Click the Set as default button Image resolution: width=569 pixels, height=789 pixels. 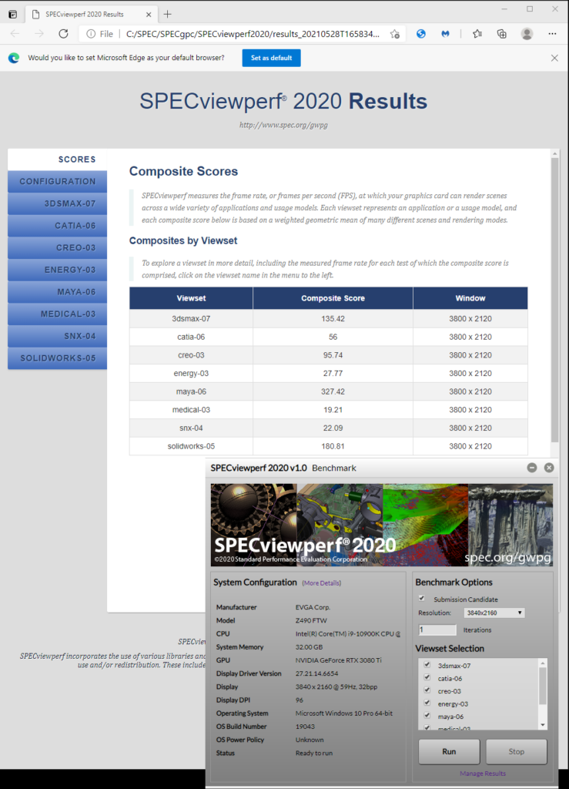click(271, 58)
